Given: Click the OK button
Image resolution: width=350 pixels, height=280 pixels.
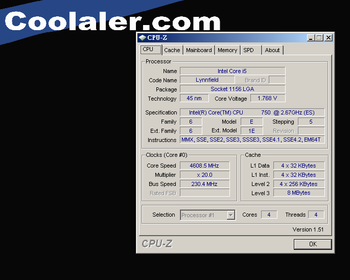Looking at the screenshot, I should tap(313, 244).
